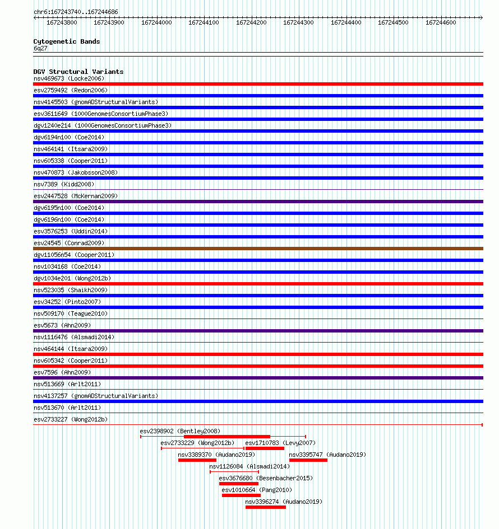The width and height of the screenshot is (499, 529).
Task: Click the brown bar under esv24545 (Conrad2009)
Action: (x=258, y=249)
